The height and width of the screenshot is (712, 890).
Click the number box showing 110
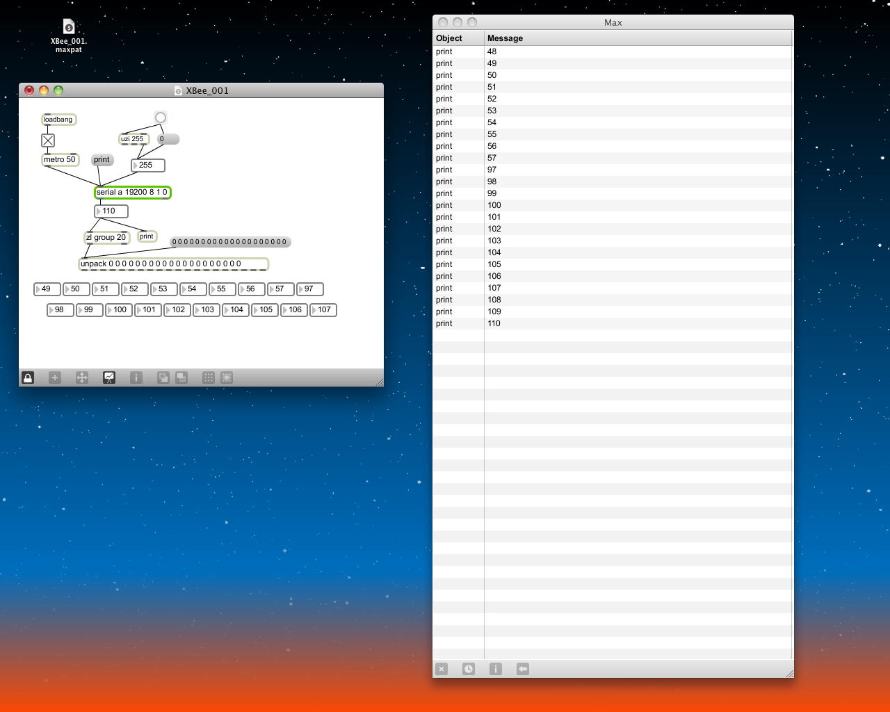click(x=112, y=211)
